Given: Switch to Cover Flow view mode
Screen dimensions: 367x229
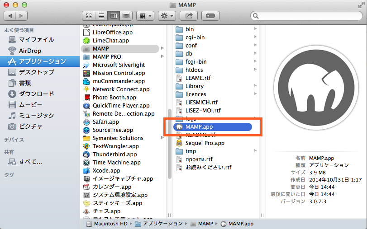Looking at the screenshot, I should pos(126,16).
